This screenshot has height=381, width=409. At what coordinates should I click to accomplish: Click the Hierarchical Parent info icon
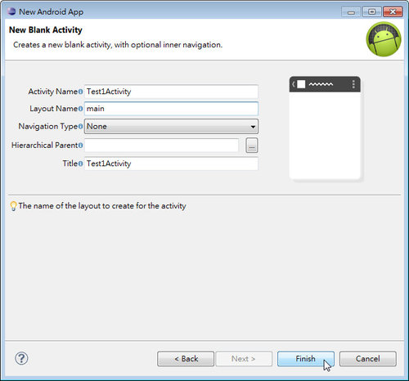(80, 146)
